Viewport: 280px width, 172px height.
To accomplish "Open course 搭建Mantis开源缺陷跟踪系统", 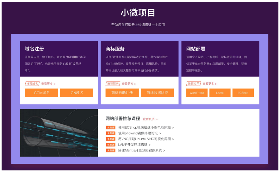I will [141, 150].
